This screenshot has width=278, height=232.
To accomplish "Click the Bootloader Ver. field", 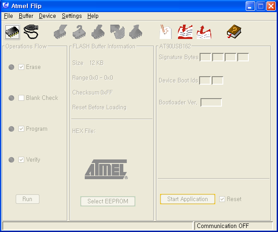I will pyautogui.click(x=211, y=103).
